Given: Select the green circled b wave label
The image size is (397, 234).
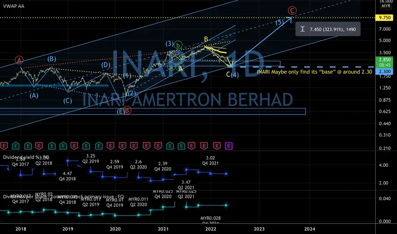Looking at the screenshot, I should 178,45.
